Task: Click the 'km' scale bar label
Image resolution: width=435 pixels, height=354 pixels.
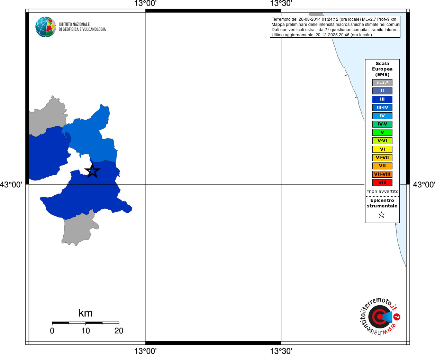Action: [x=85, y=313]
